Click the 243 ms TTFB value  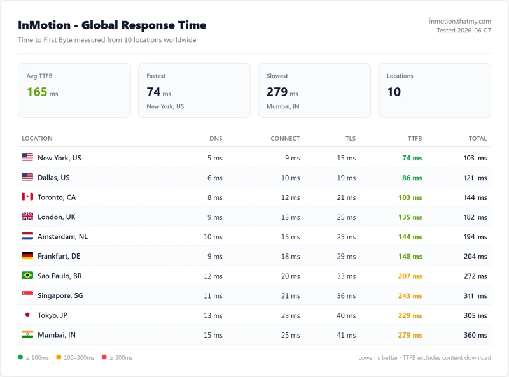410,295
